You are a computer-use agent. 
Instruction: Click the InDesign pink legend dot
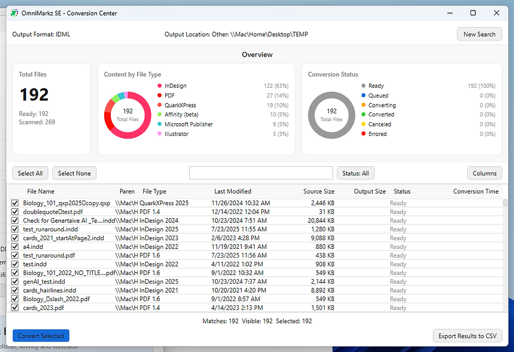(x=159, y=86)
